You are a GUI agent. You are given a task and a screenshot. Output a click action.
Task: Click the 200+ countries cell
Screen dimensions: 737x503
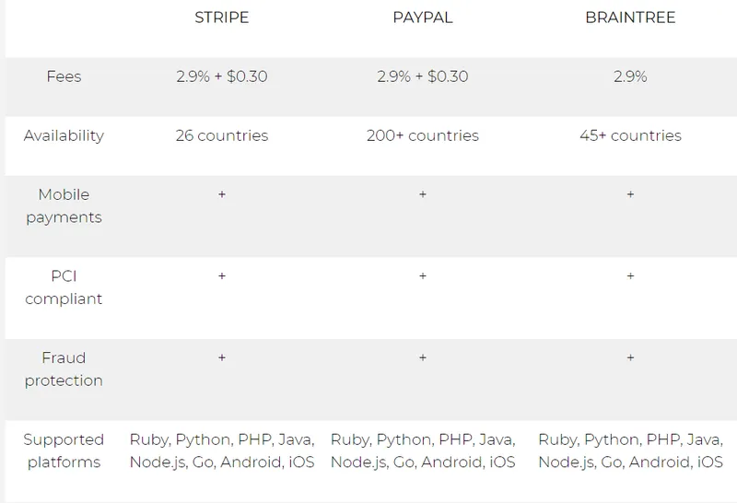point(423,135)
